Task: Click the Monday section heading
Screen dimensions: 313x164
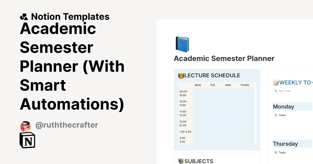Action: 283,106
